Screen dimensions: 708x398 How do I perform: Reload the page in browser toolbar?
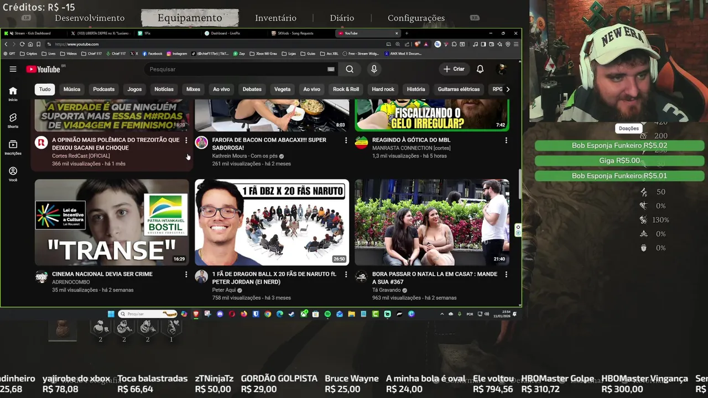(22, 44)
